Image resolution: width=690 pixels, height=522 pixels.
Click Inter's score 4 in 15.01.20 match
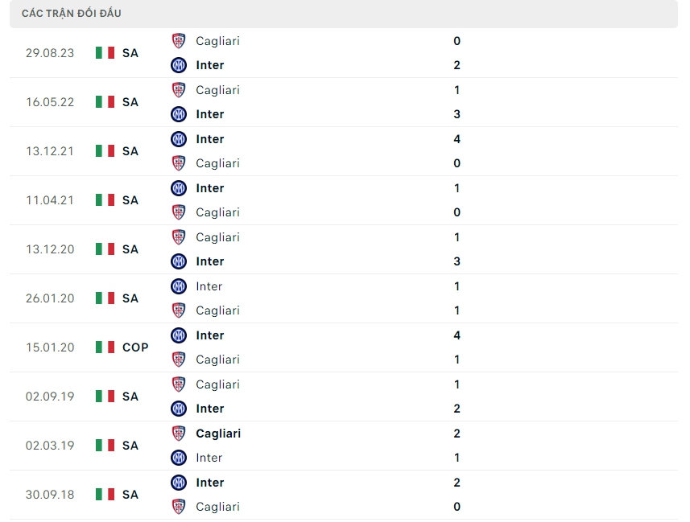[457, 335]
